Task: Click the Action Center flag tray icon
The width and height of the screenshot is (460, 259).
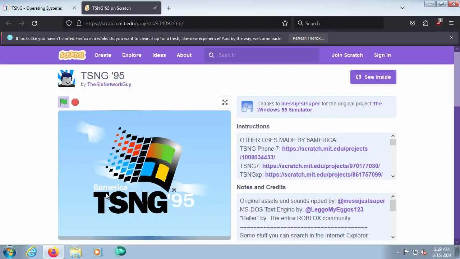Action: pyautogui.click(x=406, y=252)
